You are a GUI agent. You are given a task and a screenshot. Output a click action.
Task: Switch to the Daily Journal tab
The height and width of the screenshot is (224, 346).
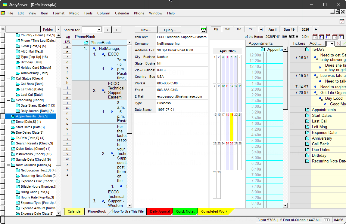pyautogui.click(x=160, y=211)
